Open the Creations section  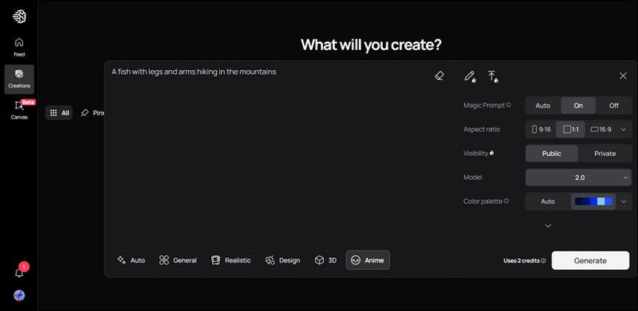tap(19, 79)
